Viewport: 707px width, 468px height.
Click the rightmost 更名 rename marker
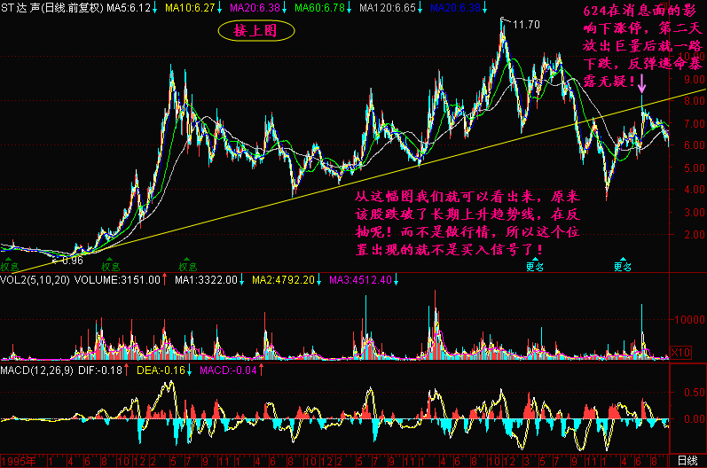pos(624,265)
